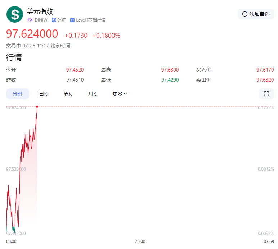Click the 交易中 07-25 11:17 timestamp
The height and width of the screenshot is (249, 278).
click(38, 46)
